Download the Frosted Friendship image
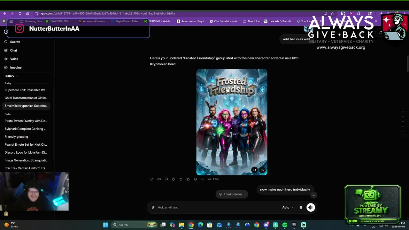409x230 pixels. tap(262, 170)
